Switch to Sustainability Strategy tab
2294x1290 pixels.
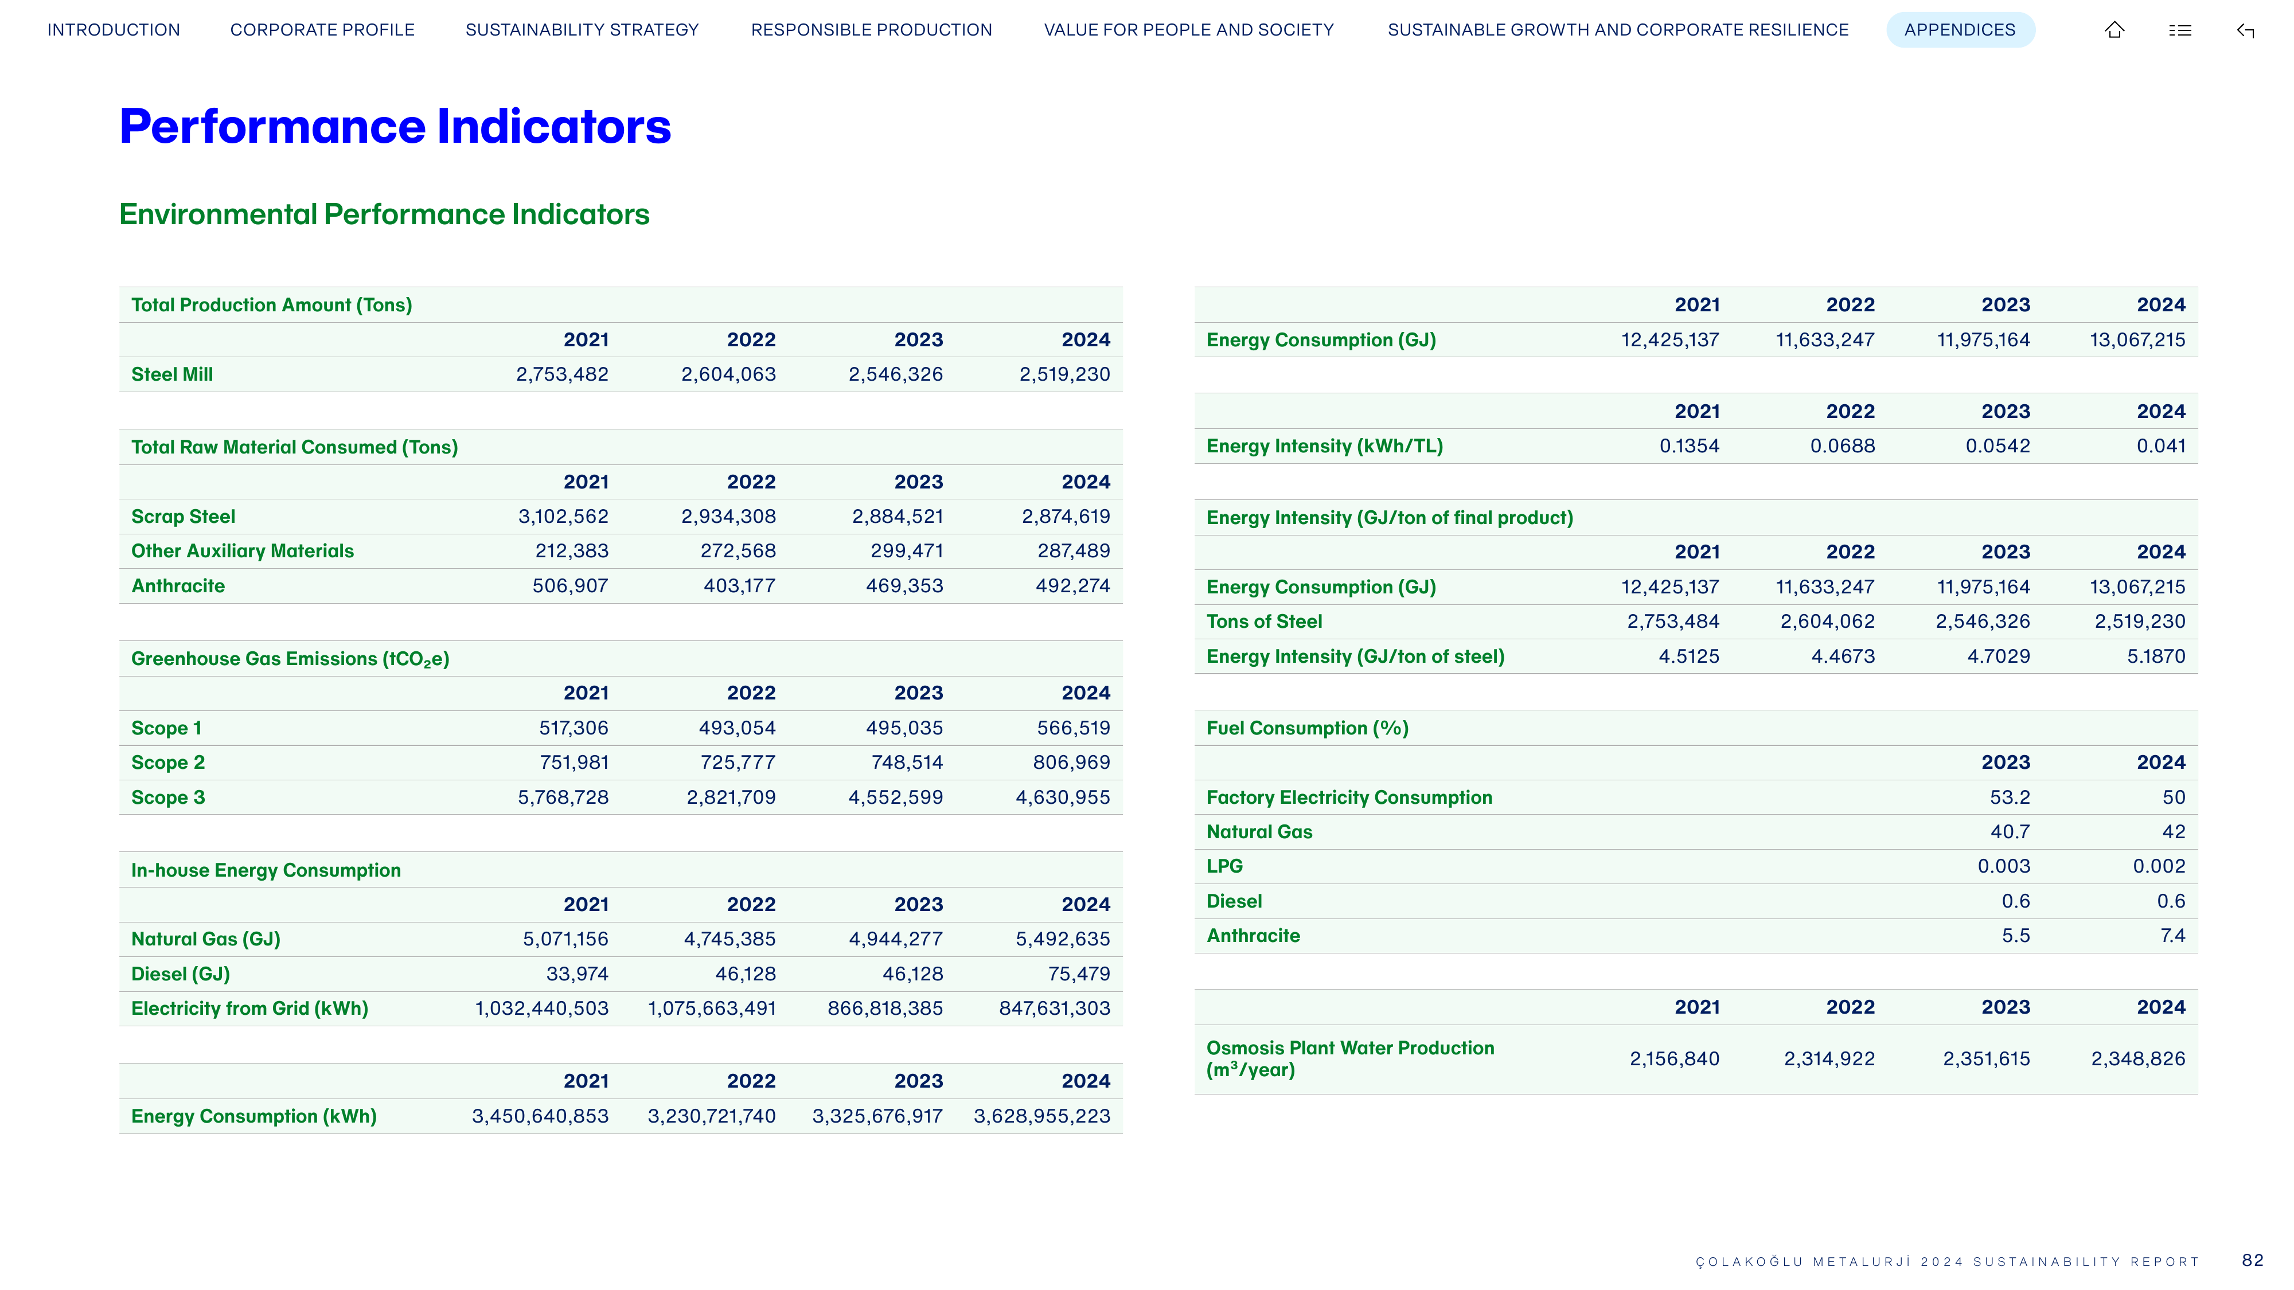[583, 30]
